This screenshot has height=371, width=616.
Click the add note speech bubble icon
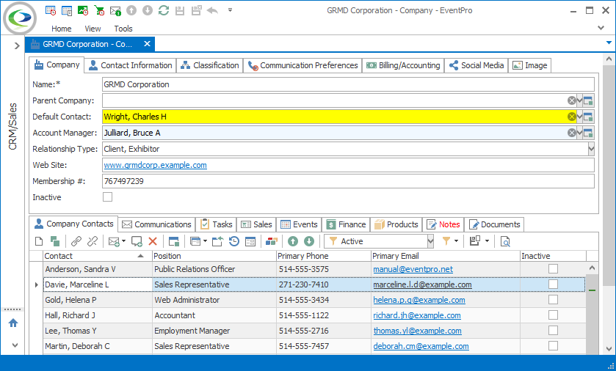click(x=137, y=241)
